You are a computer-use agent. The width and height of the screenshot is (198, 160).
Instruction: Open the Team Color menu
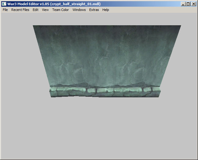point(61,10)
